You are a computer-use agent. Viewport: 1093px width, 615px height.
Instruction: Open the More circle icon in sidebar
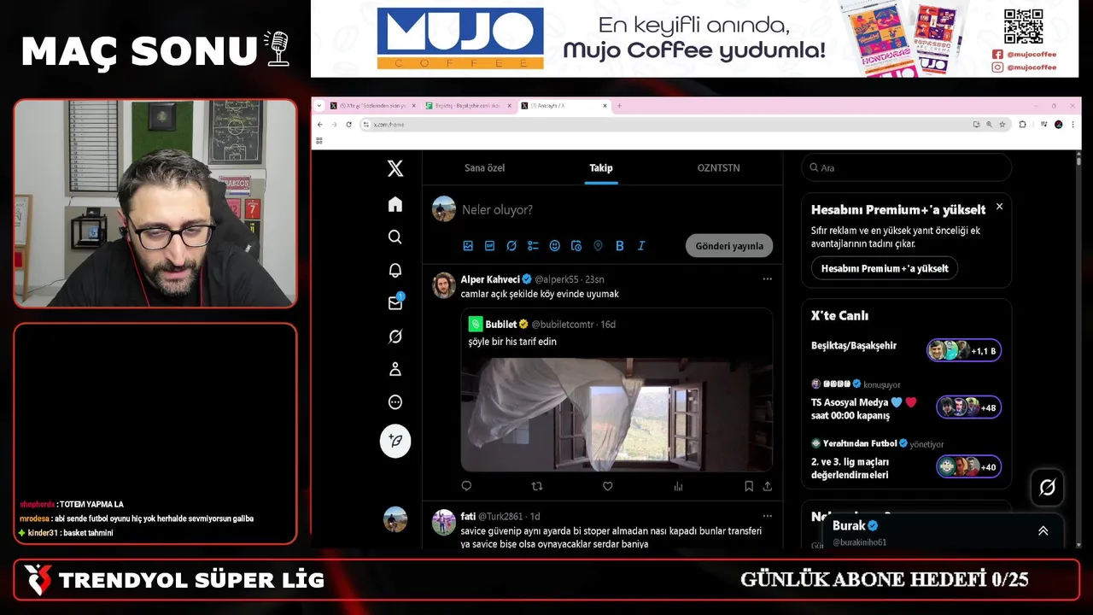(395, 402)
